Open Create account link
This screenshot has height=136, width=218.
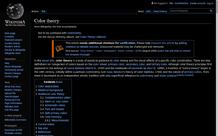pyautogui.click(x=198, y=3)
